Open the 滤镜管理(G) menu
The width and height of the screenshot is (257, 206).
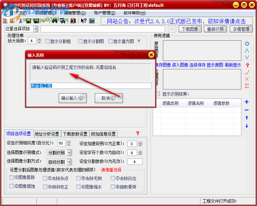click(75, 13)
